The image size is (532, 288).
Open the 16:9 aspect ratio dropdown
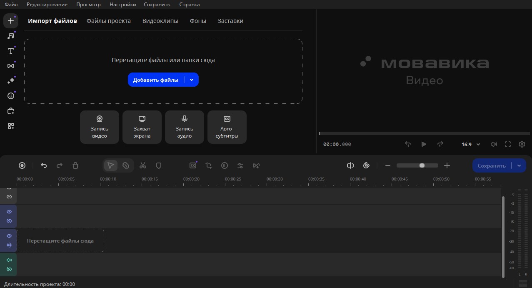pyautogui.click(x=471, y=144)
